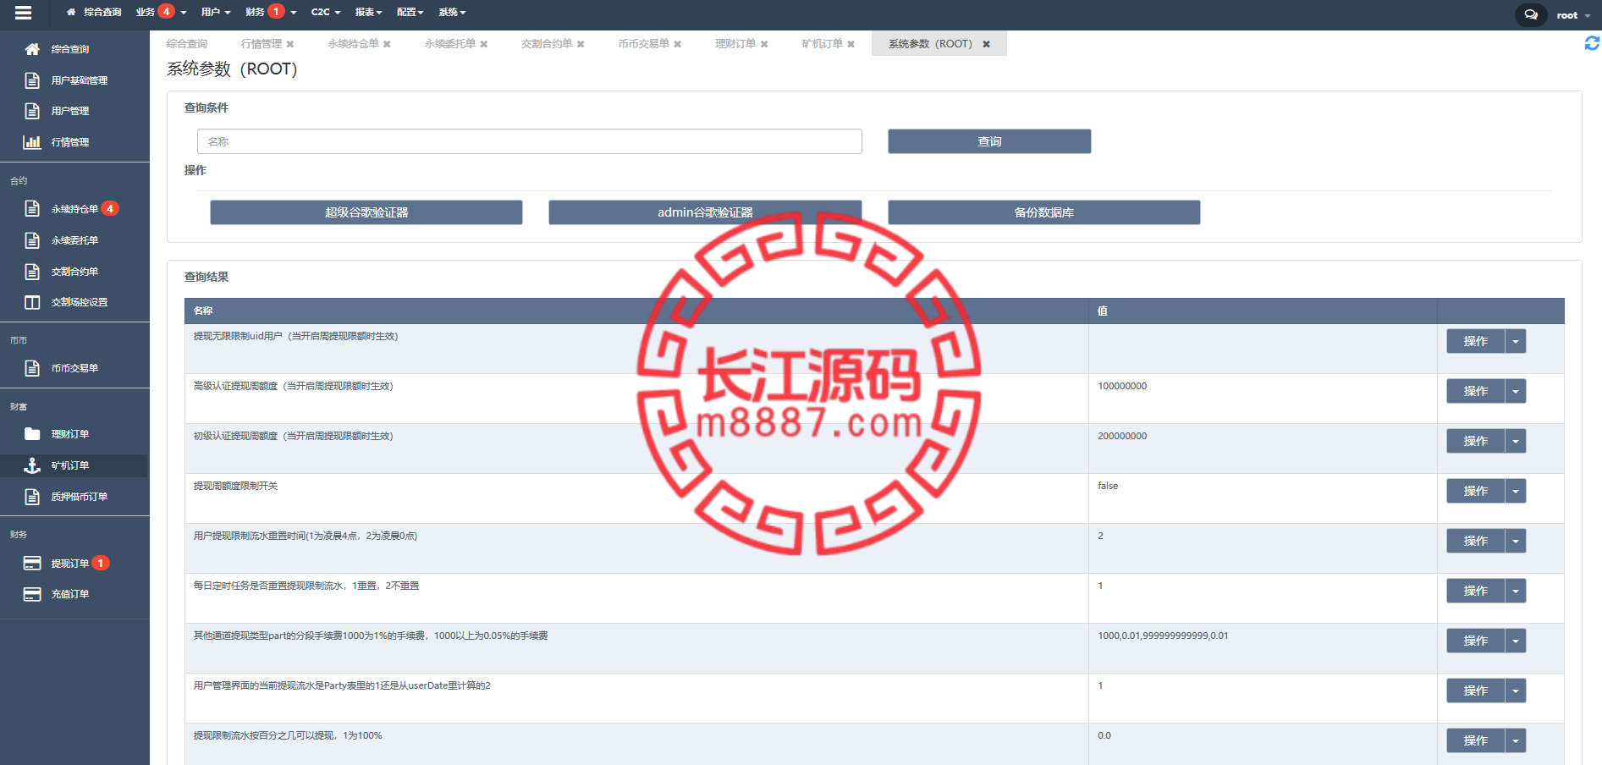
Task: Open the root user dropdown
Action: pyautogui.click(x=1573, y=15)
